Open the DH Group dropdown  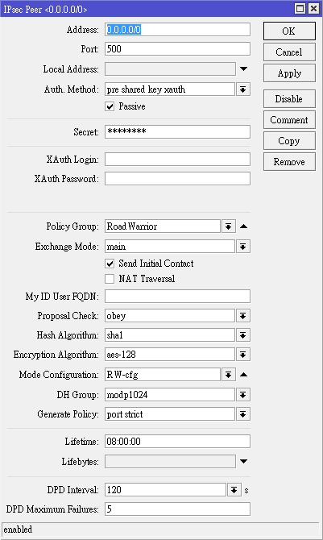point(242,395)
